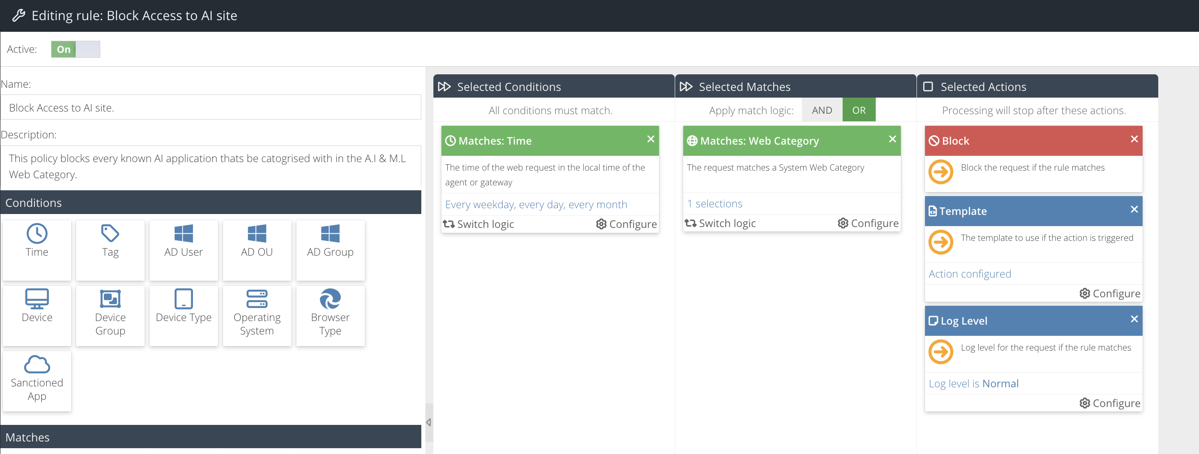Viewport: 1199px width, 454px height.
Task: Click 'Processing will stop after these actions.' text
Action: click(x=1034, y=110)
